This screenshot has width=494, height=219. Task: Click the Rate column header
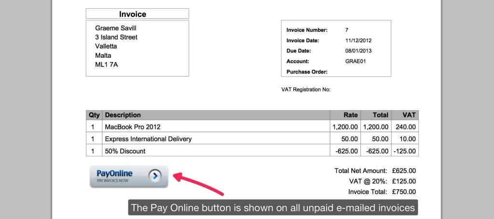point(351,115)
